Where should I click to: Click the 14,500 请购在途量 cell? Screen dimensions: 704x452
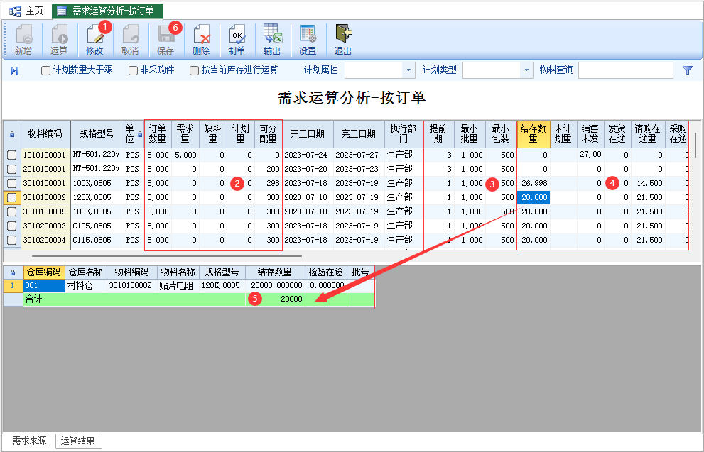(x=648, y=183)
